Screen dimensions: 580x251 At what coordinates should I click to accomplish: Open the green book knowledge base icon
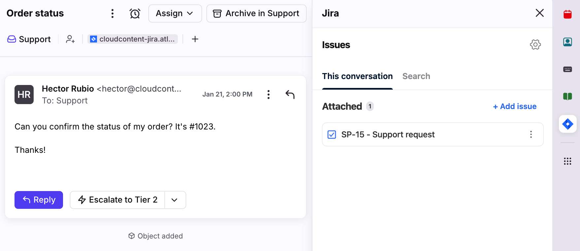(567, 97)
